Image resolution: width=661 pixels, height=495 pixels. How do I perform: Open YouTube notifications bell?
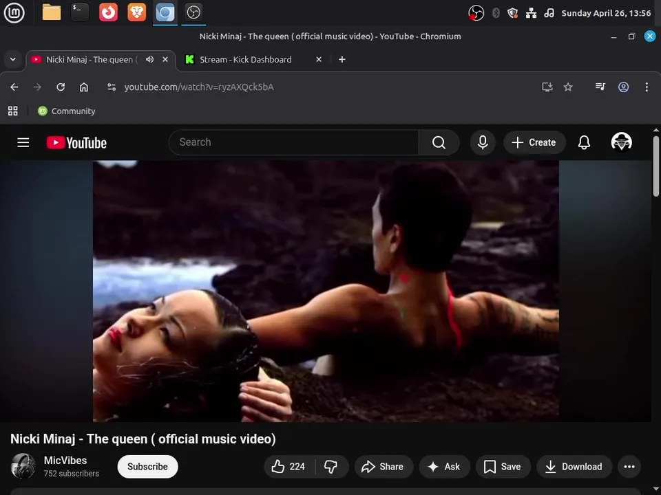pyautogui.click(x=584, y=142)
